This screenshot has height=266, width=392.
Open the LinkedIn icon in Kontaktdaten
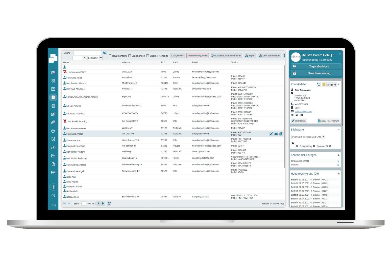[x=292, y=115]
